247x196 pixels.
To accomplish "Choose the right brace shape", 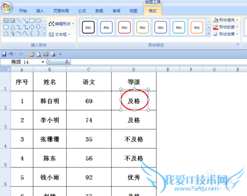I will [x=38, y=34].
